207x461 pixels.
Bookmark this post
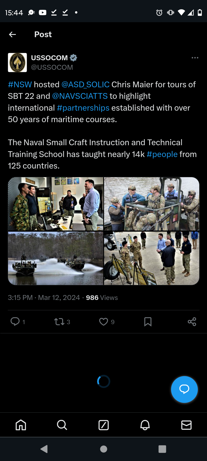pyautogui.click(x=148, y=322)
